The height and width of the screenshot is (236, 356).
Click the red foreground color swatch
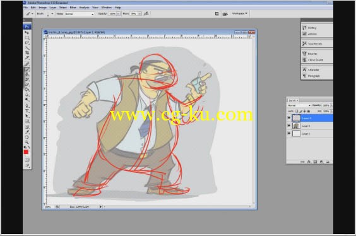pyautogui.click(x=26, y=152)
